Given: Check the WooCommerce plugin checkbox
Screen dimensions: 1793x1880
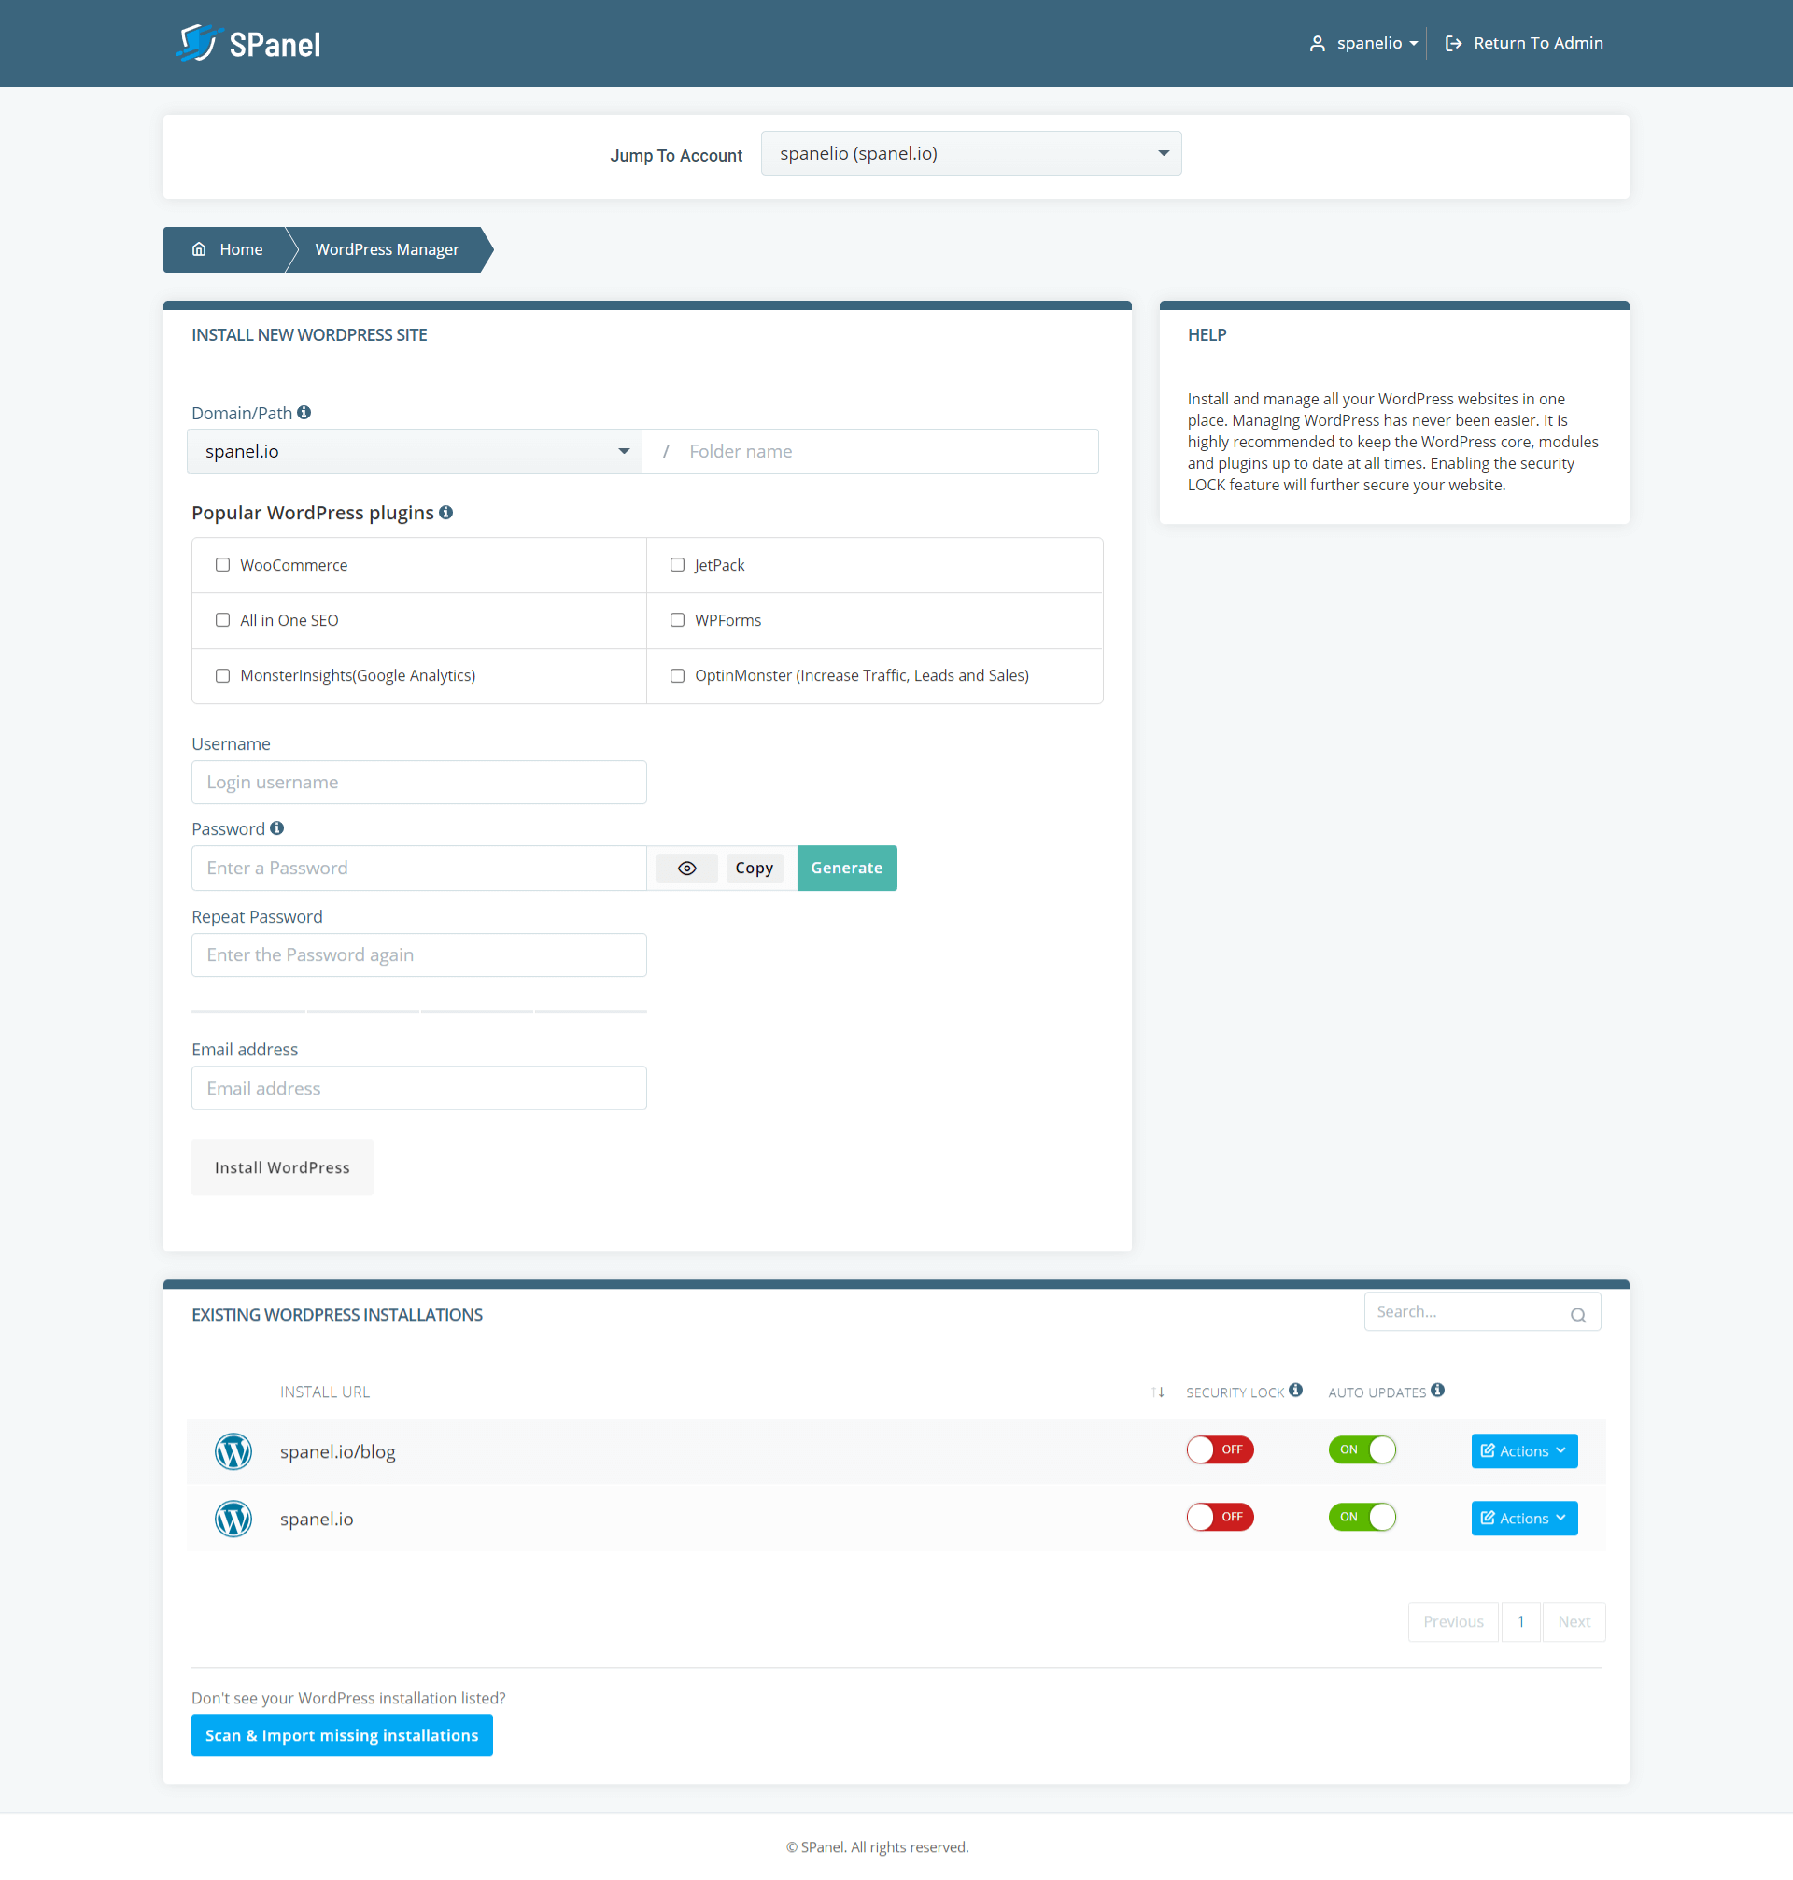Looking at the screenshot, I should (x=222, y=565).
